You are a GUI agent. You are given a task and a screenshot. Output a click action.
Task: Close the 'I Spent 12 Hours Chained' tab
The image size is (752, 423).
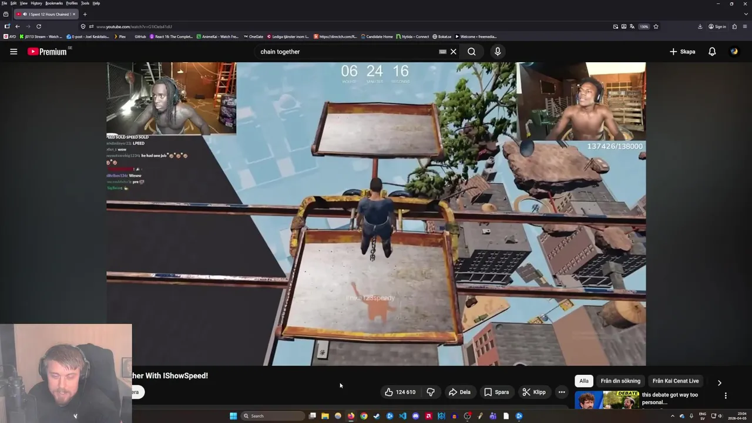pos(74,14)
